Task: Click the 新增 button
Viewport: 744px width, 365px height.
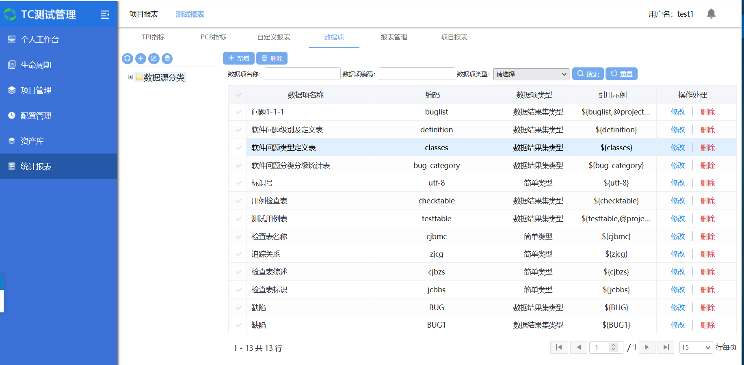Action: [239, 58]
